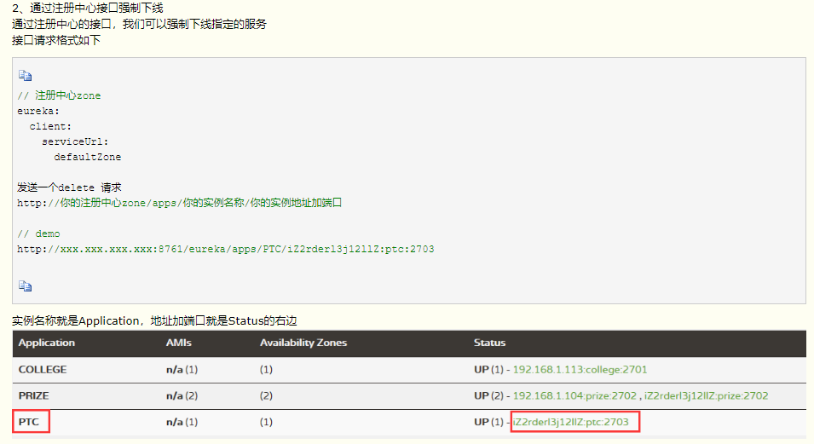Click the sentence '实例名称就是Application，地址加端口就是Status的右边'
The image size is (814, 444).
154,321
